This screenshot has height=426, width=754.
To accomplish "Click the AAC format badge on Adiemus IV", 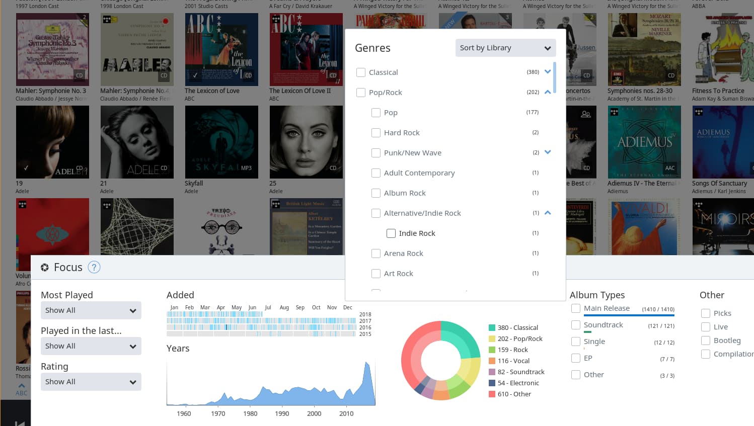I will point(670,168).
